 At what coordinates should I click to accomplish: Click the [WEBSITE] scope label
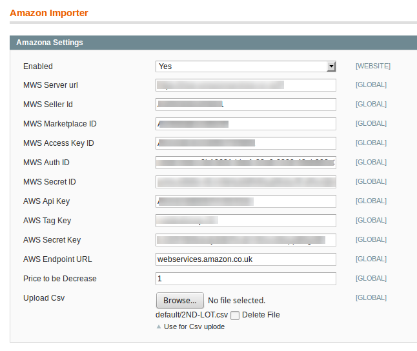(x=373, y=66)
